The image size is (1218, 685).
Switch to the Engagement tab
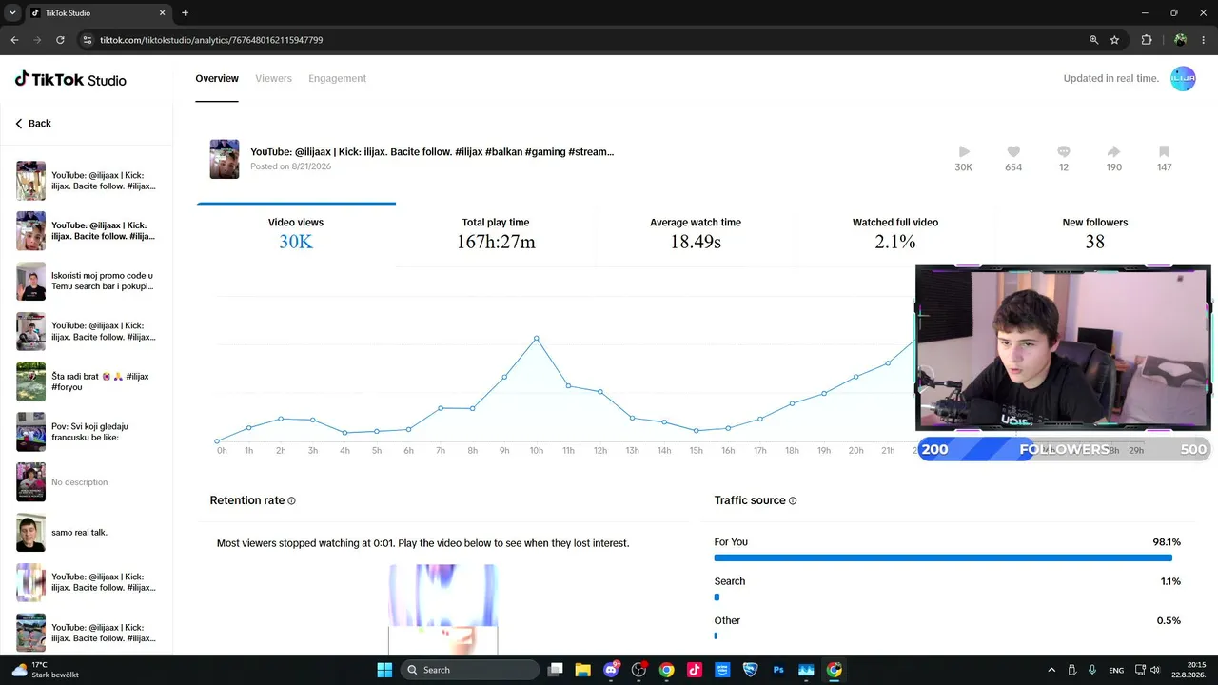[x=337, y=79]
